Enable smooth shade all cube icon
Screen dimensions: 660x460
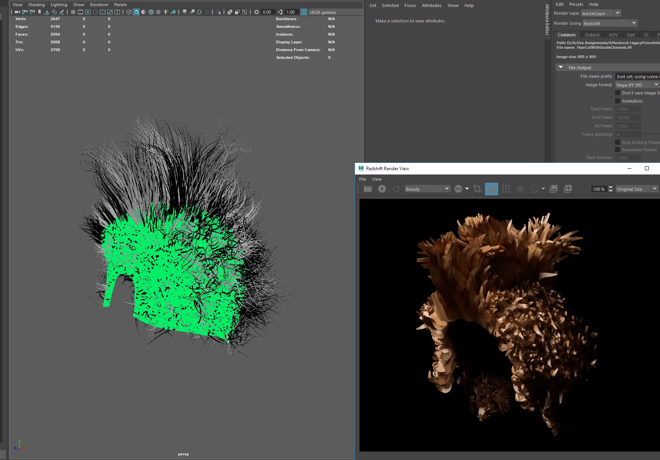[x=136, y=12]
